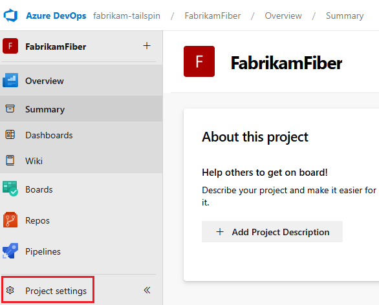Open fabrikam-tailspin organization breadcrumb
Viewport: 379px width, 305px height.
coord(127,16)
